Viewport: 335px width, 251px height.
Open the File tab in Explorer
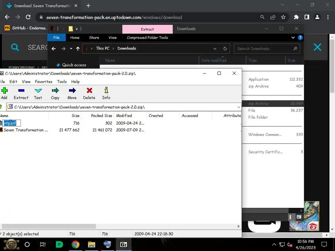coord(56,38)
